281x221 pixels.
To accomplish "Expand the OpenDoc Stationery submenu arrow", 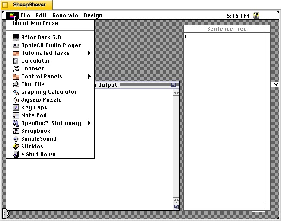I will [x=89, y=123].
